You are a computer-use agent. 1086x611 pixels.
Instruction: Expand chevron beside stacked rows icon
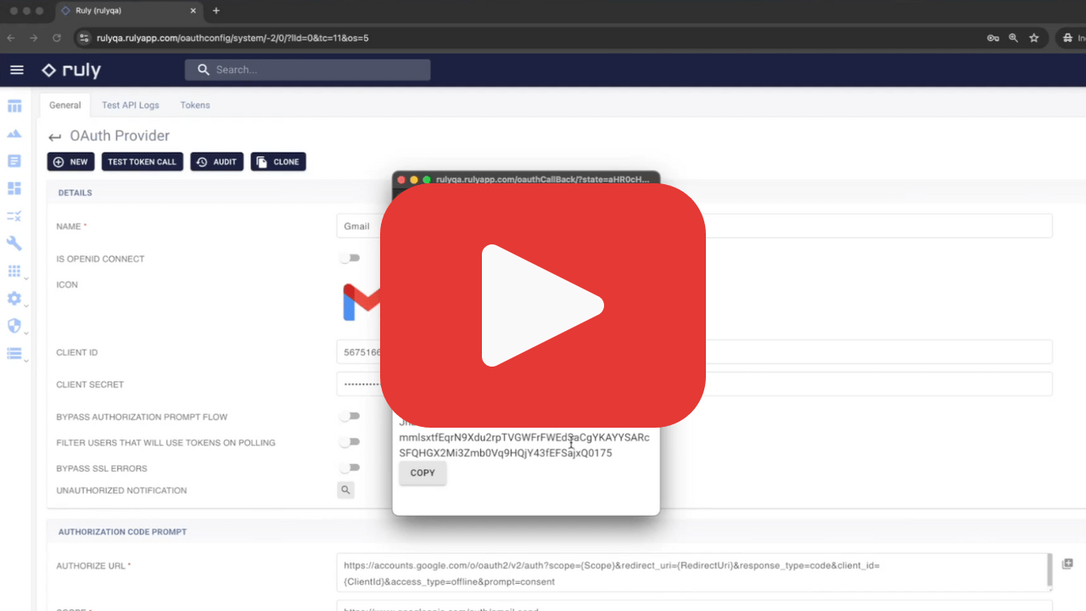(26, 360)
